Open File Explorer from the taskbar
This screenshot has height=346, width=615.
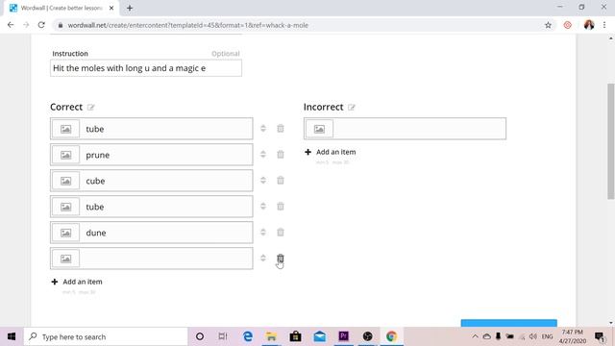(x=271, y=336)
